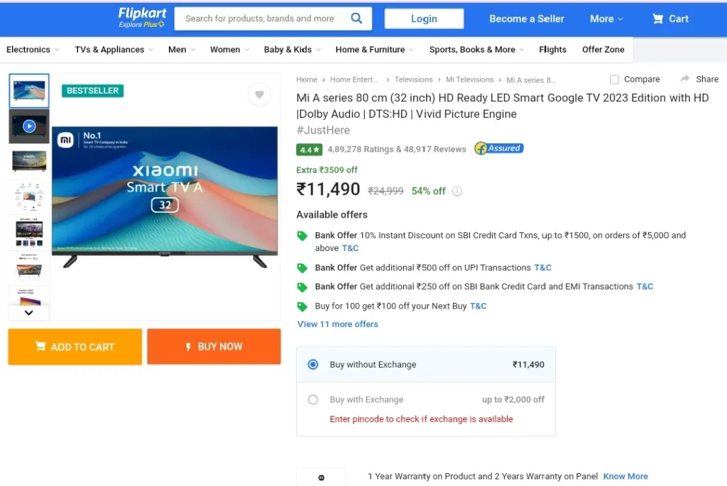727x486 pixels.
Task: Click the Flipkart Assured badge
Action: (x=499, y=148)
